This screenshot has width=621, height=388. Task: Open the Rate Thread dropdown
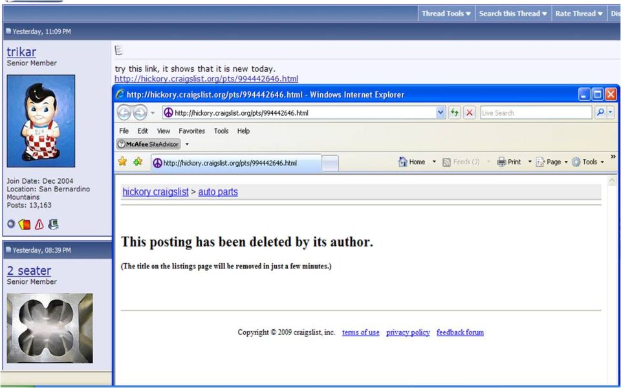[579, 14]
